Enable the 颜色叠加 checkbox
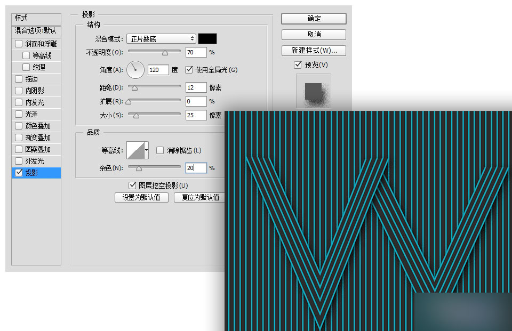 (x=19, y=126)
